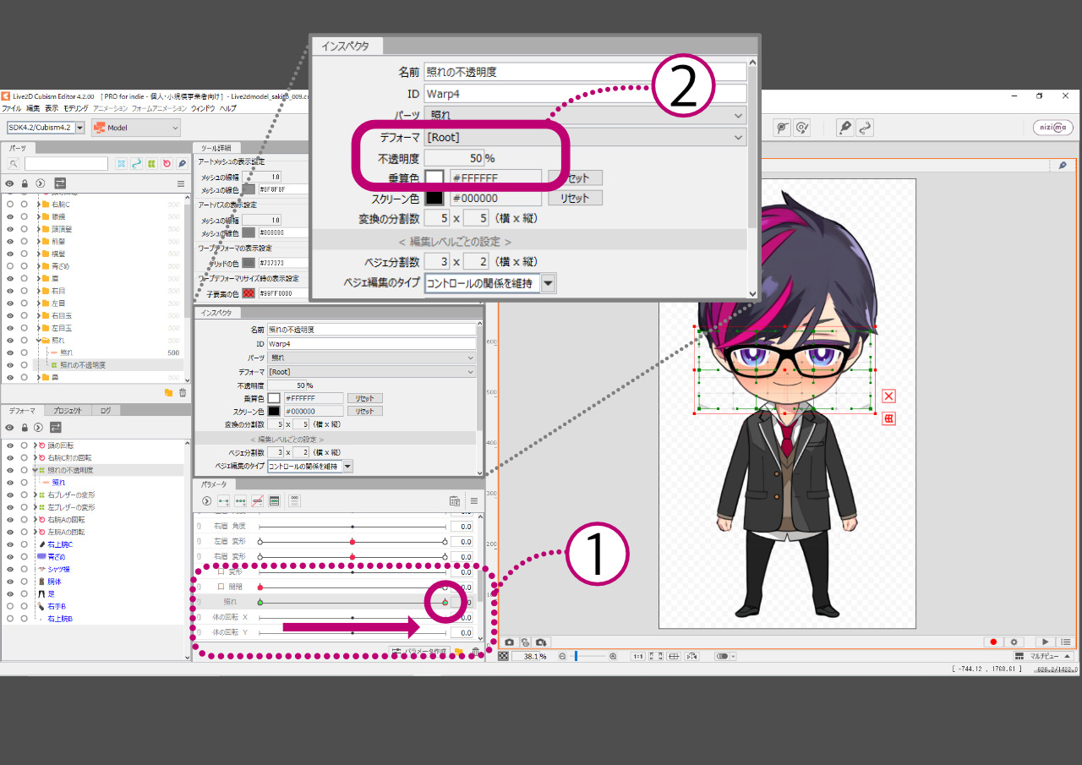The width and height of the screenshot is (1082, 765).
Task: Toggle the lock circle for the 横髪 folder
Action: pos(24,254)
